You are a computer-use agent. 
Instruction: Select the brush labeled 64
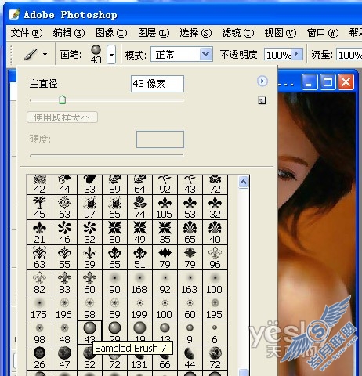pyautogui.click(x=139, y=185)
